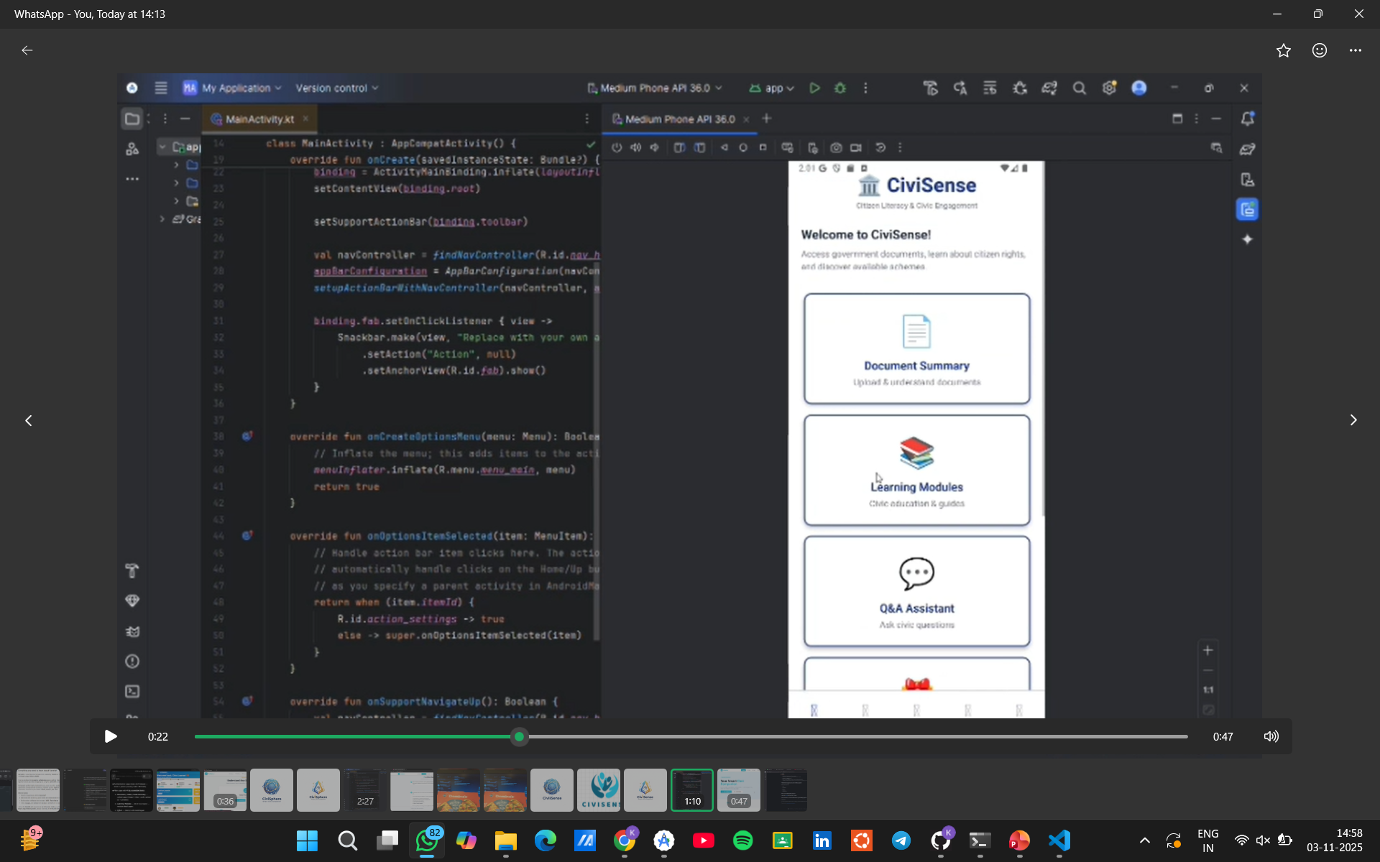Mute the video speaker icon
Viewport: 1380px width, 862px height.
(1271, 736)
